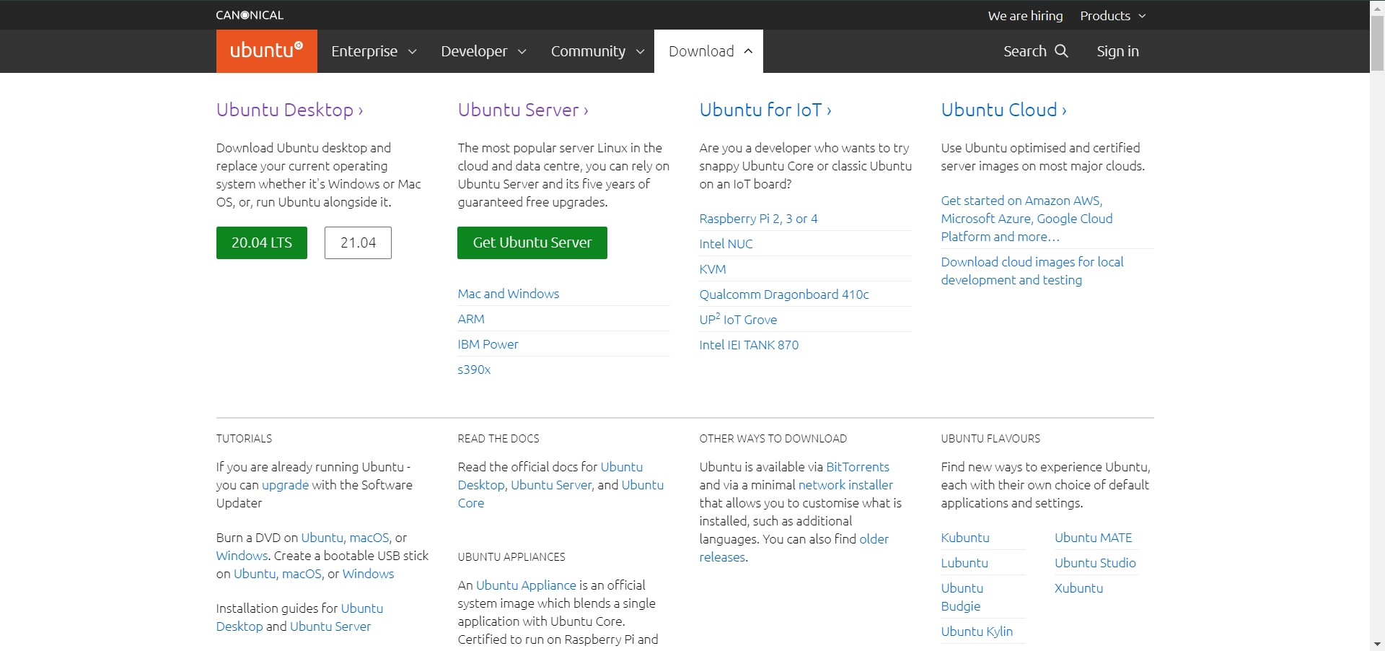This screenshot has height=651, width=1385.
Task: Open the ARM server link
Action: (471, 319)
